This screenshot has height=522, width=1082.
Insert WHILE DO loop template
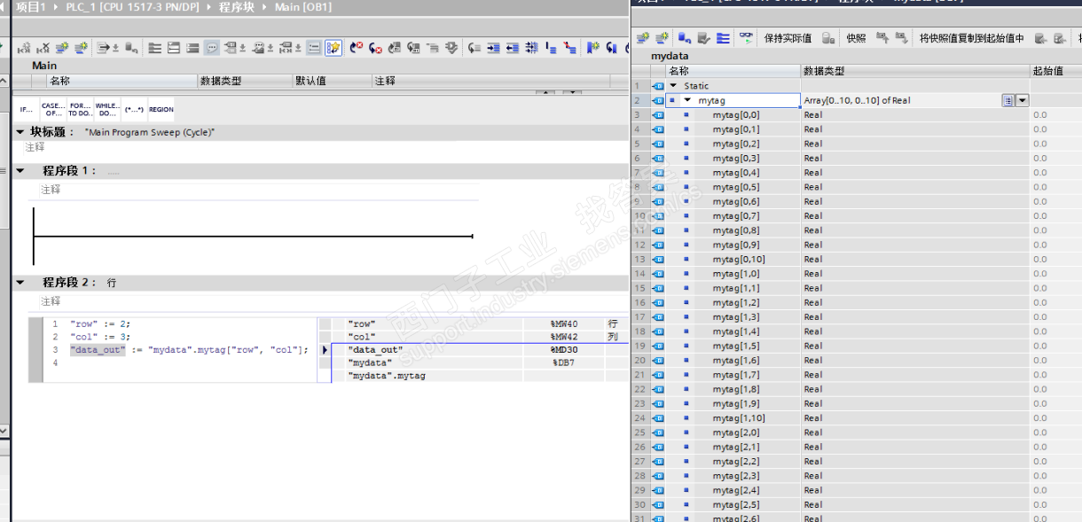point(107,110)
